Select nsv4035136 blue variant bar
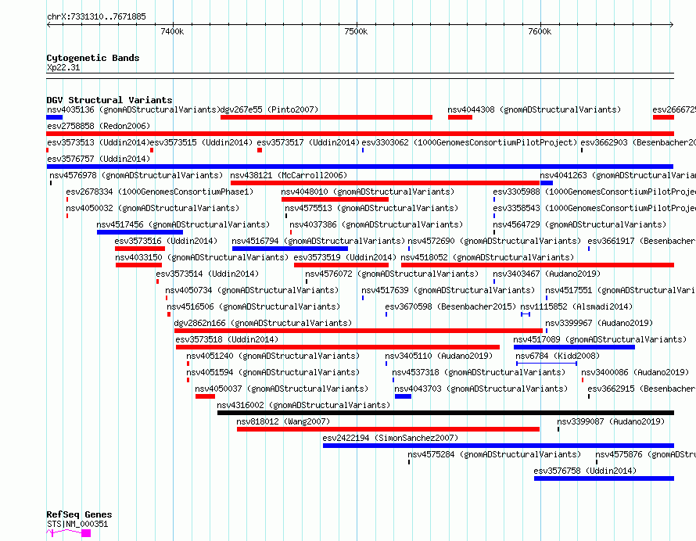The height and width of the screenshot is (541, 696). click(x=55, y=117)
